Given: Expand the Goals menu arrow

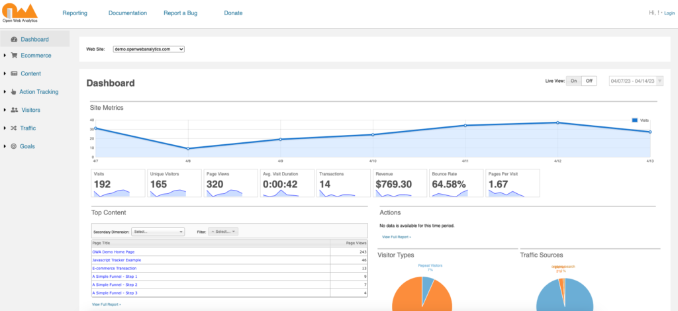Looking at the screenshot, I should 5,146.
